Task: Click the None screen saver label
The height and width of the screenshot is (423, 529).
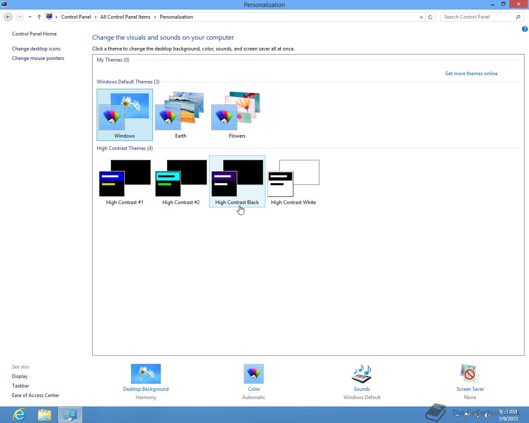Action: coord(470,397)
